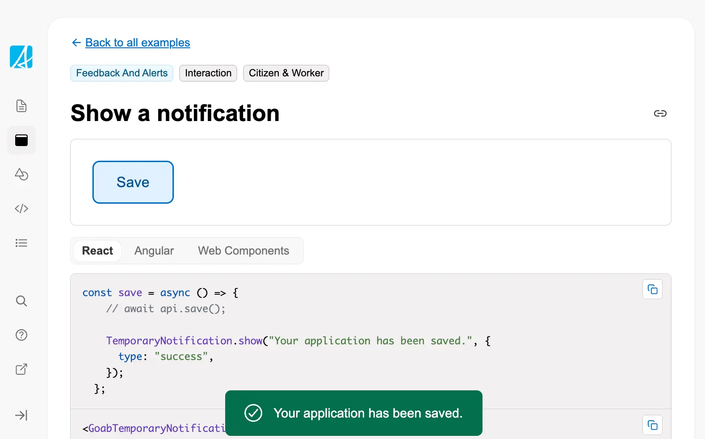Copy link to Show a notification heading

pyautogui.click(x=660, y=113)
